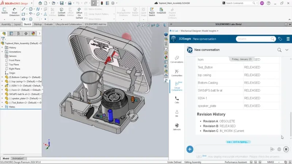Screen dimensions: 292x164
Task: Select the Sketch tool
Action: (4, 11)
